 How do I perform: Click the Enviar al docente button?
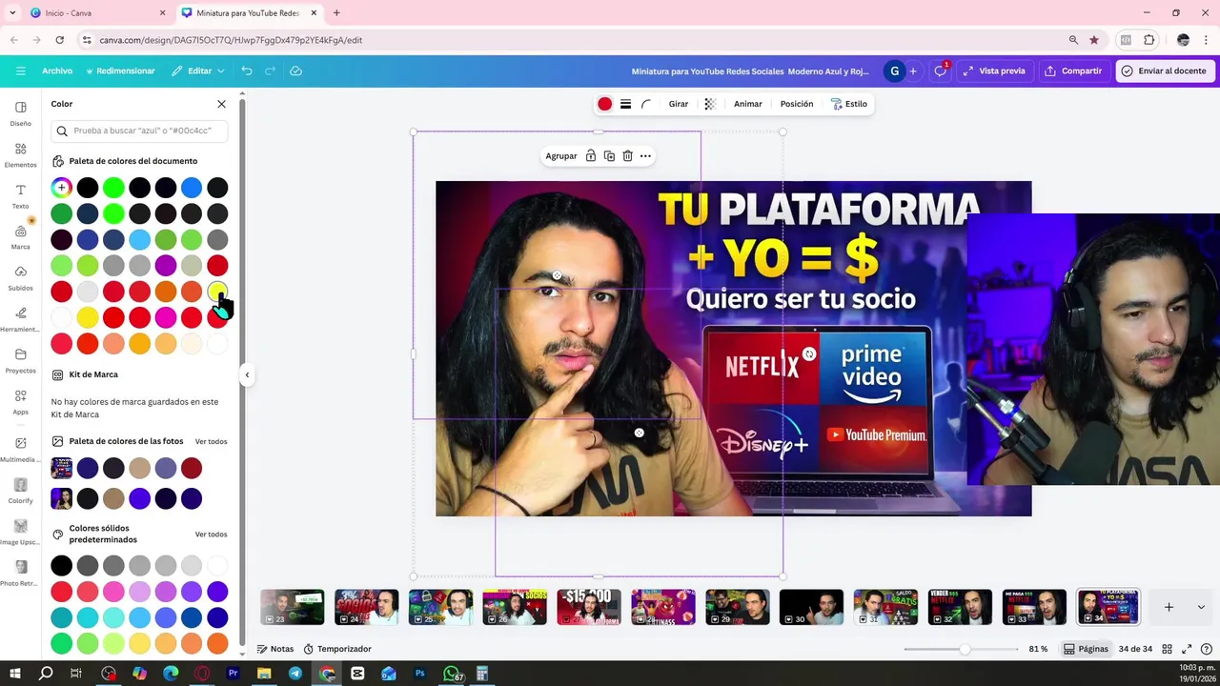click(x=1165, y=71)
